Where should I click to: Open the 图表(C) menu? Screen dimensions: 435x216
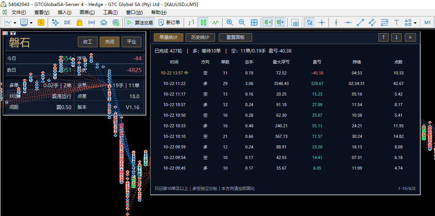87,12
